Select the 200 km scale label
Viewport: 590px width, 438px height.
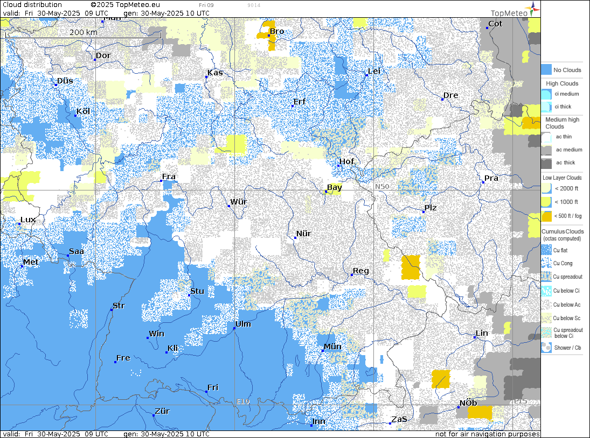[x=84, y=32]
